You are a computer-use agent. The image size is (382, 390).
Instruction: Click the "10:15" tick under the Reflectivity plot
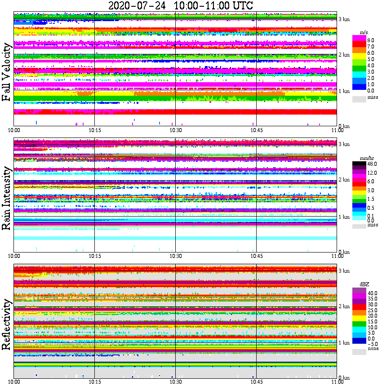point(95,382)
